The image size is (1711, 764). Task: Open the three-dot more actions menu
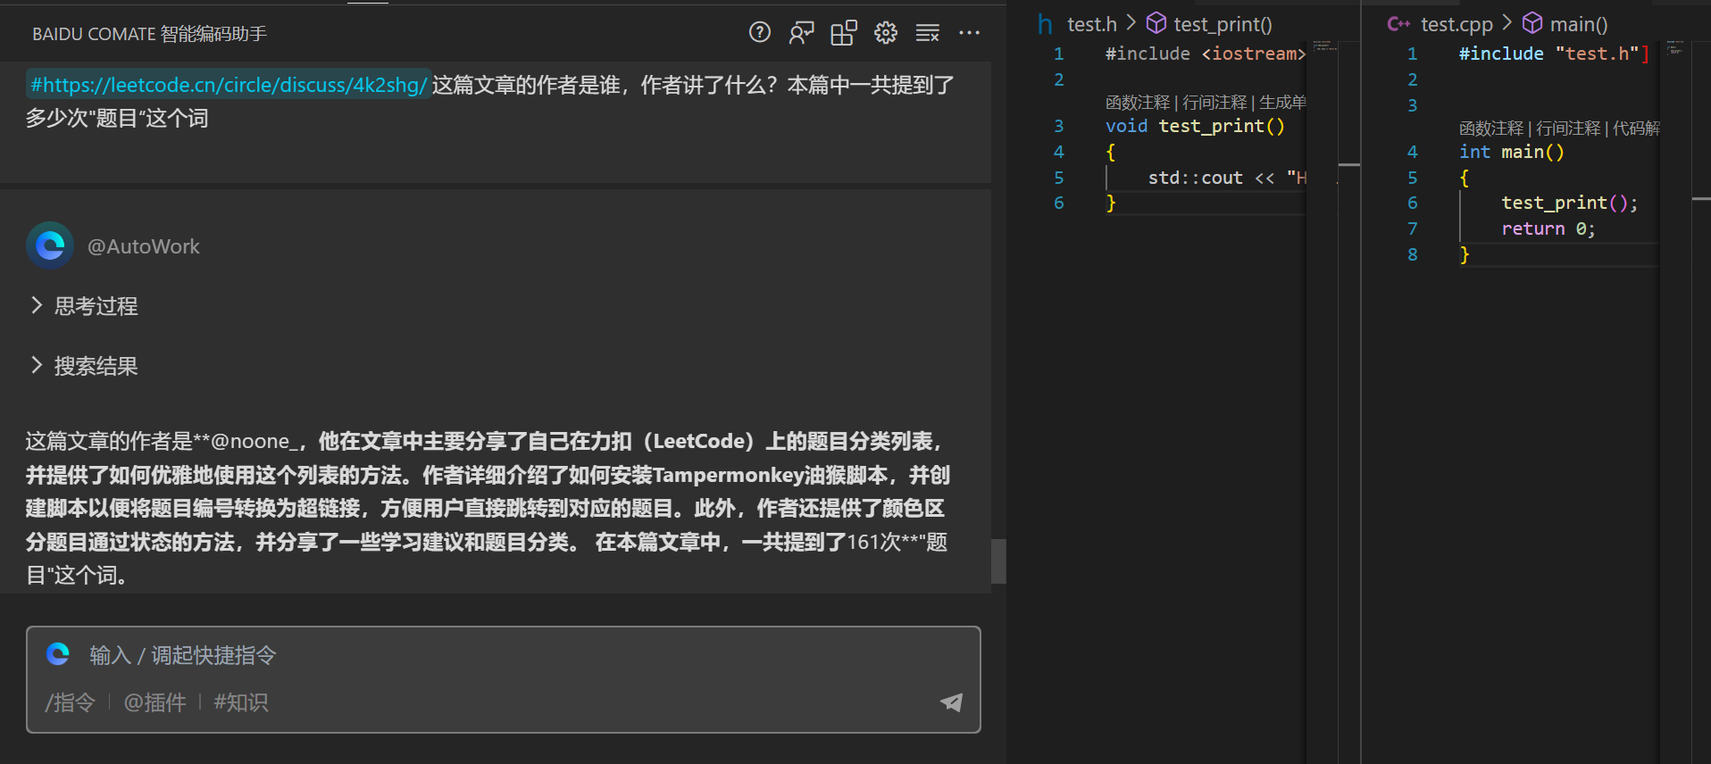tap(969, 33)
